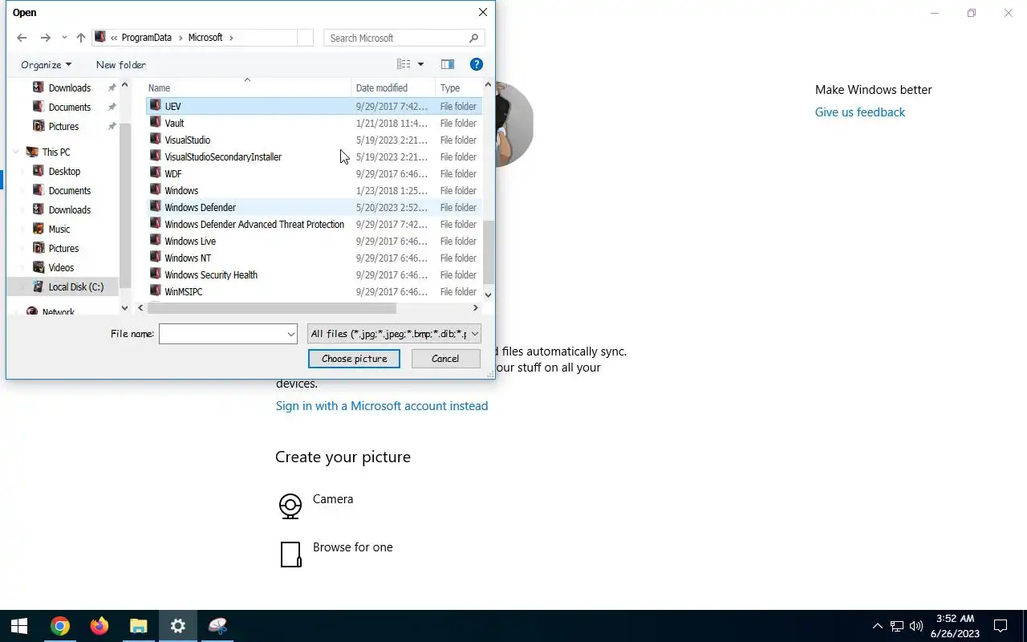
Task: Click the Choose picture button
Action: click(x=354, y=359)
